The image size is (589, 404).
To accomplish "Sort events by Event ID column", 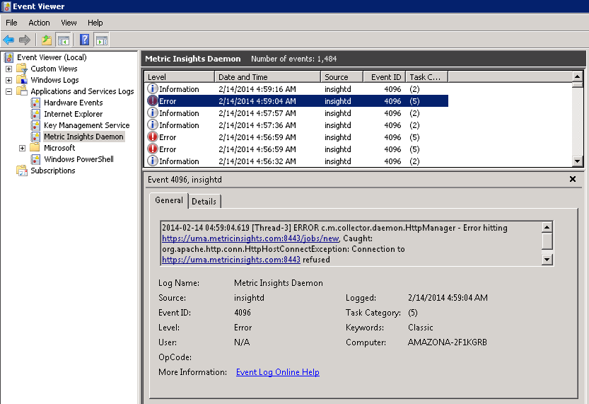I will coord(384,76).
